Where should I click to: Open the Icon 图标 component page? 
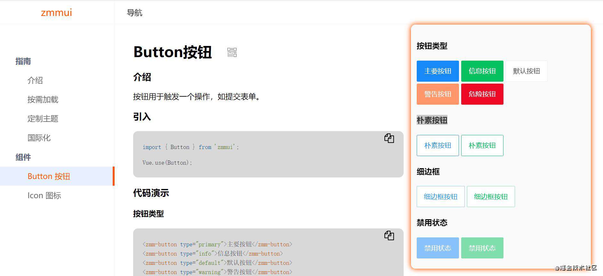click(x=44, y=195)
